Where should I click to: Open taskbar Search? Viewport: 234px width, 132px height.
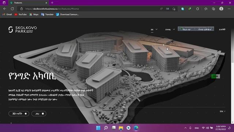tap(106, 128)
